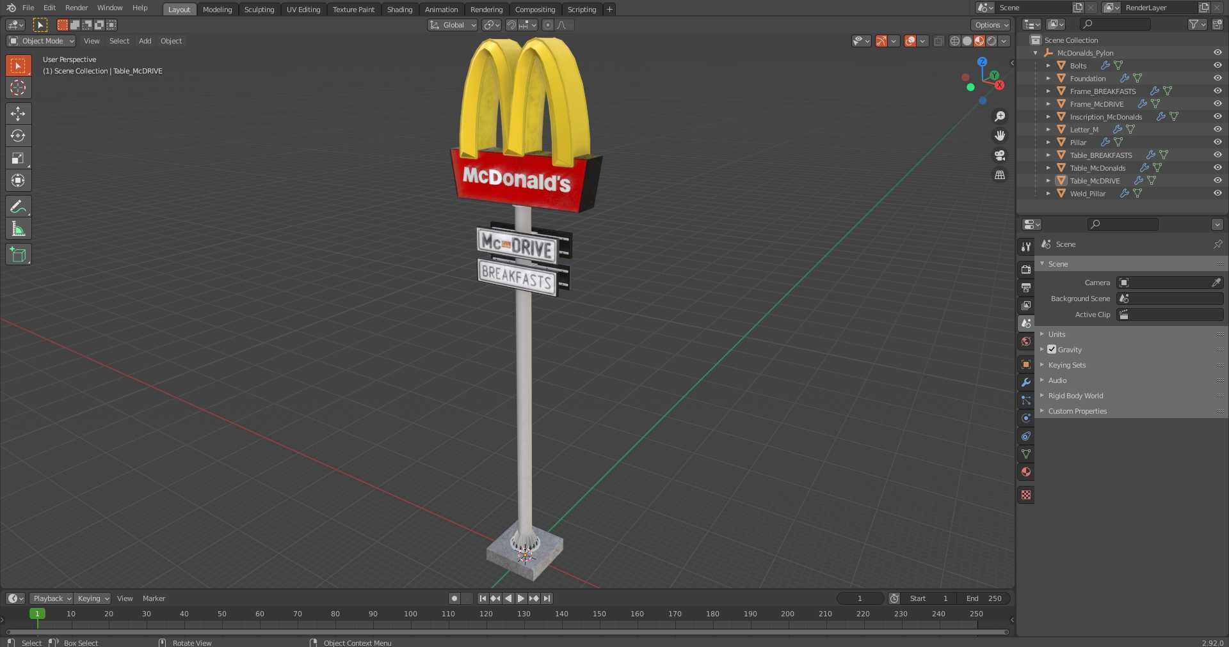Open the Material properties tab

[x=1026, y=472]
